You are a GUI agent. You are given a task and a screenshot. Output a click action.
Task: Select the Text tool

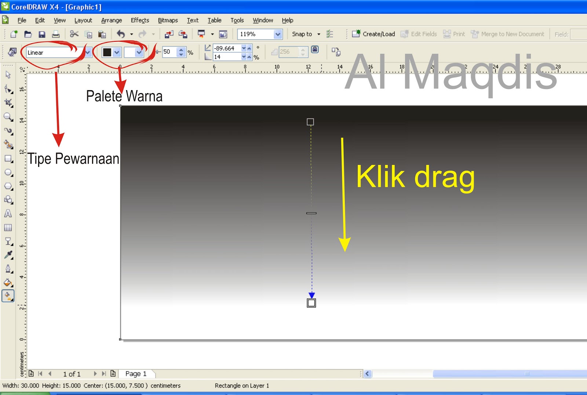pos(8,214)
